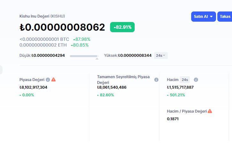
Task: Open the 24s period selector beside Hacim
Action: coord(185,80)
